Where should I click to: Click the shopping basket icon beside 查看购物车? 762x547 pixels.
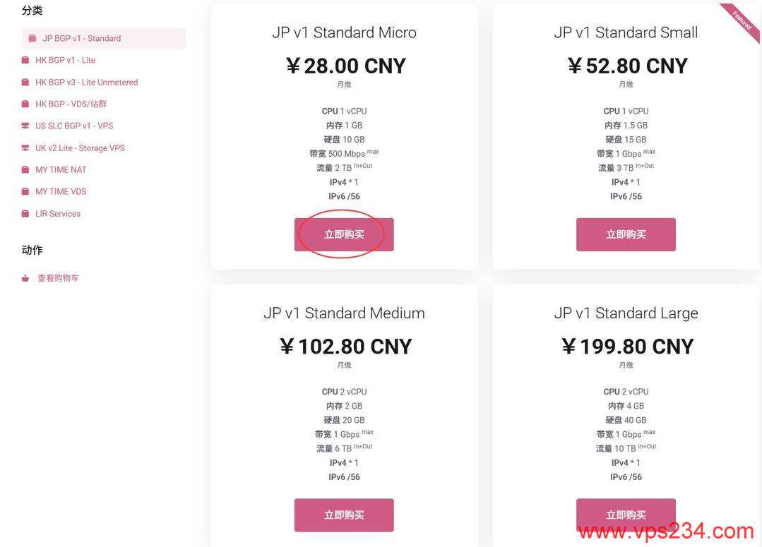[25, 278]
